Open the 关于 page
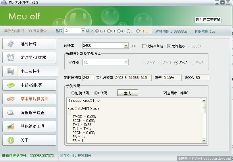 click(29, 140)
